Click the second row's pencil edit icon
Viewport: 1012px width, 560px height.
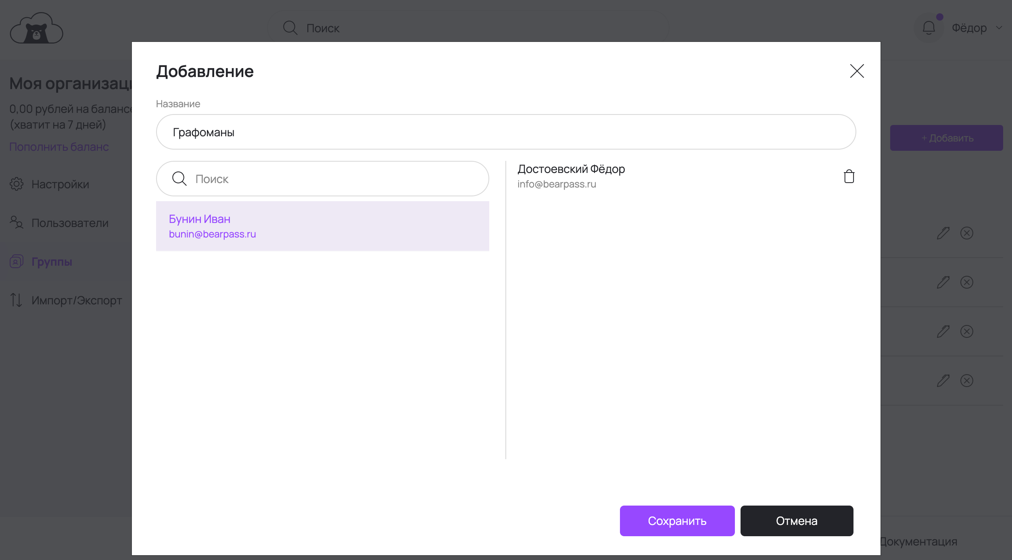pos(943,282)
